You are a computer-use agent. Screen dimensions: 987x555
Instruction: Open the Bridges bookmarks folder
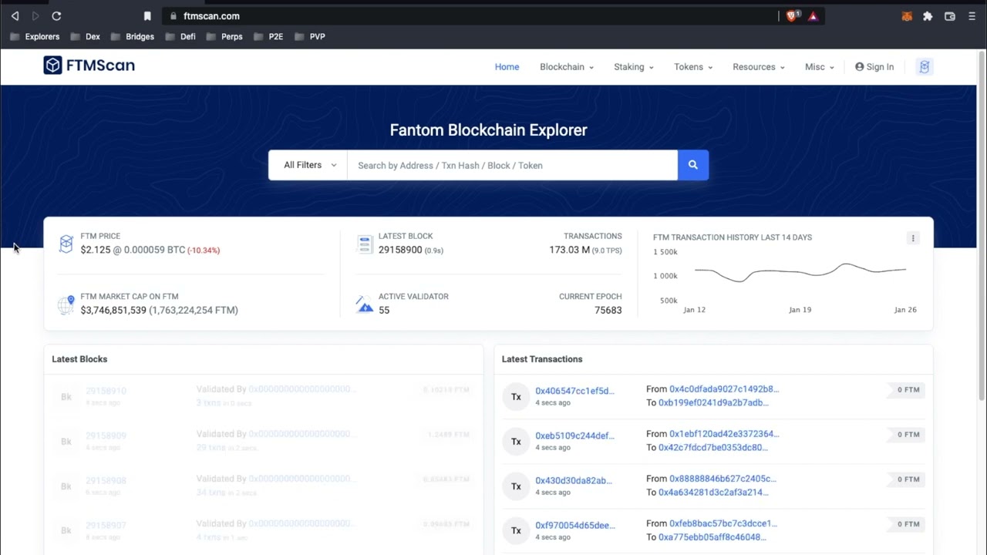click(133, 36)
